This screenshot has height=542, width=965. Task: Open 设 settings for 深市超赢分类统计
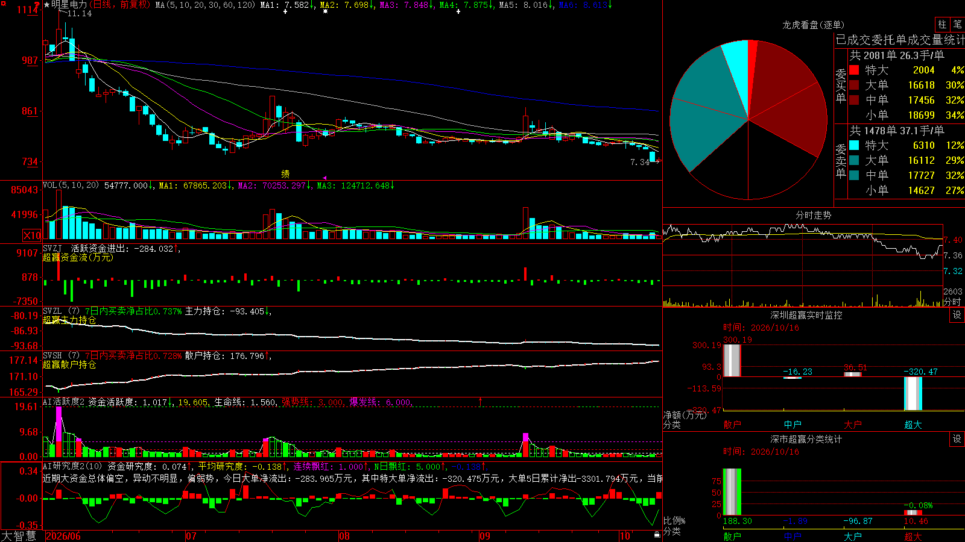[957, 439]
